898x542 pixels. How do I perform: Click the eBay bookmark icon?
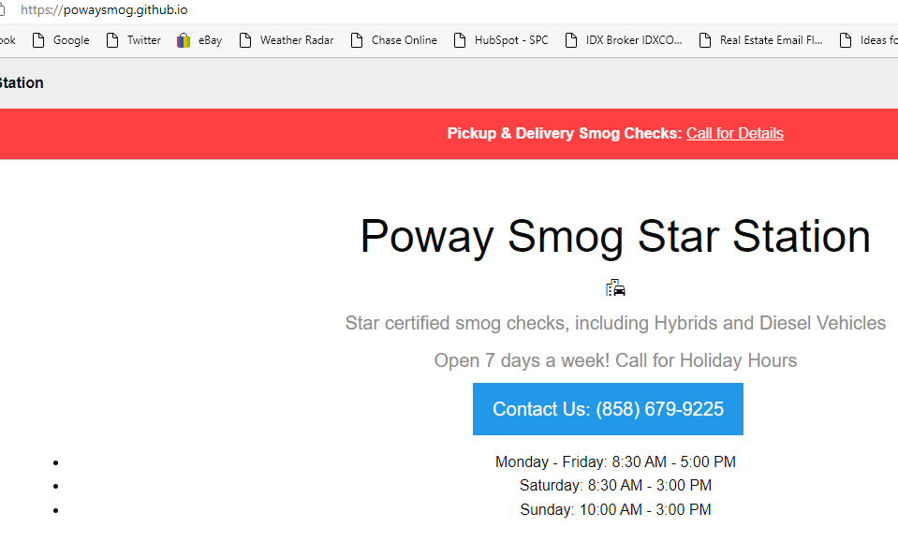[184, 40]
